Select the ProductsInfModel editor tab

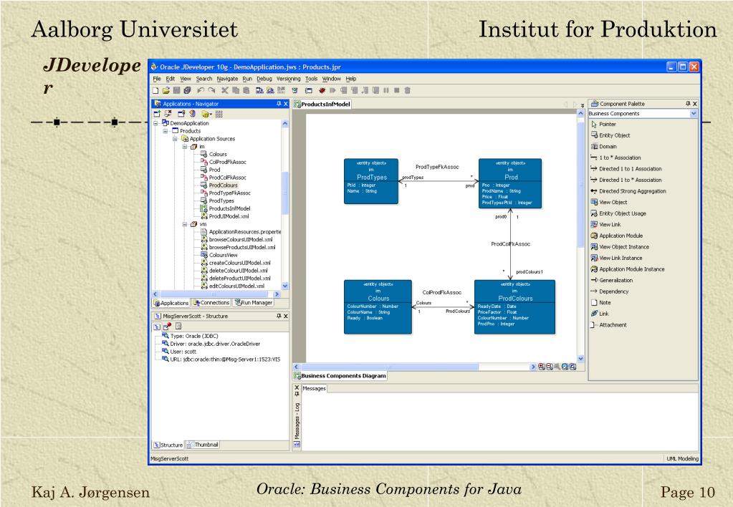tap(322, 105)
